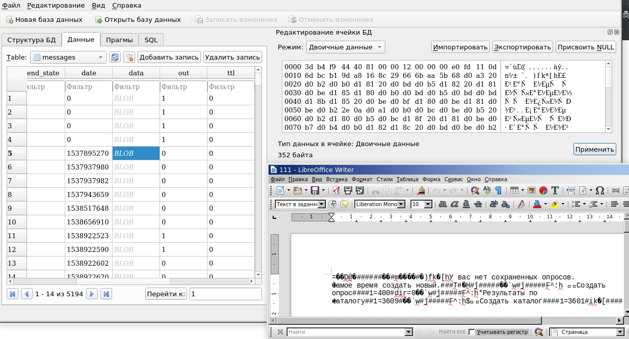Enable the Учитывать регистр checkbox

point(473,331)
